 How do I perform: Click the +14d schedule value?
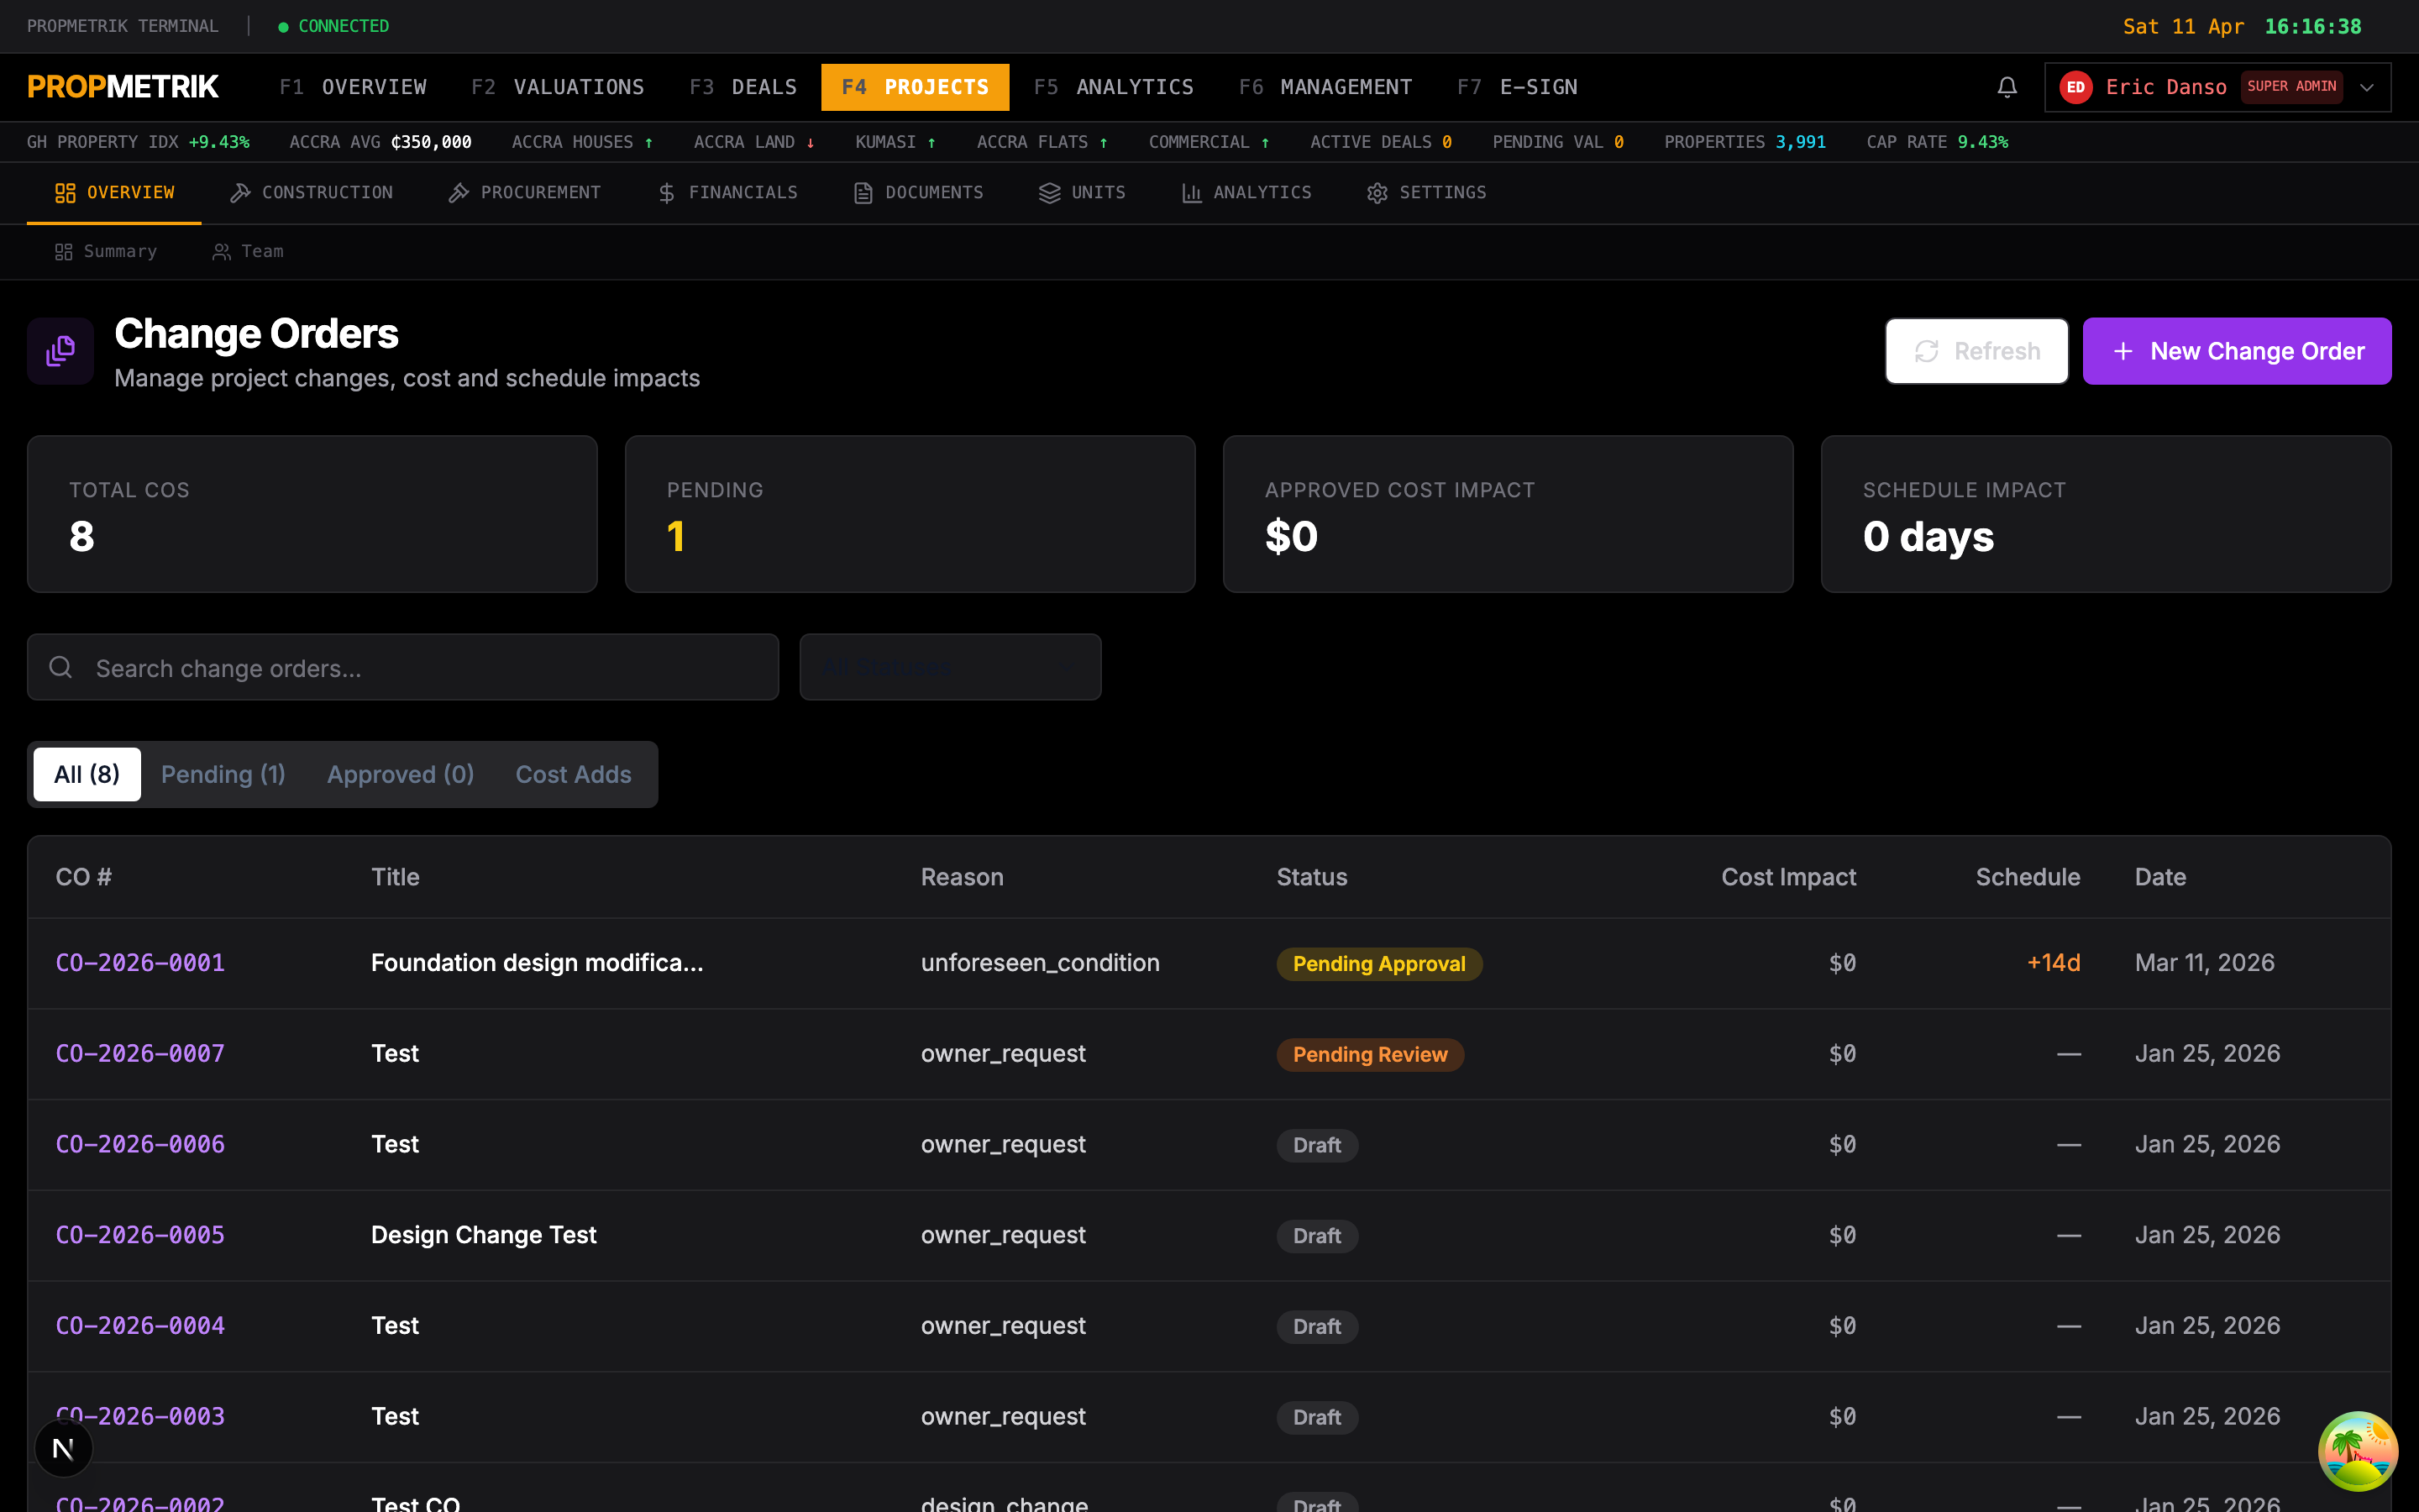(x=2053, y=963)
